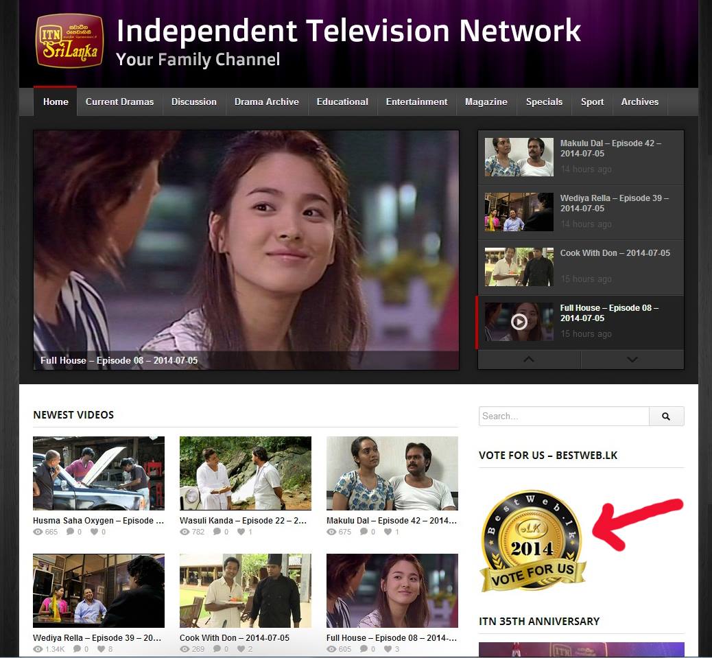Image resolution: width=712 pixels, height=658 pixels.
Task: Open Husma Saha Oxygen video thumbnail
Action: (x=99, y=473)
